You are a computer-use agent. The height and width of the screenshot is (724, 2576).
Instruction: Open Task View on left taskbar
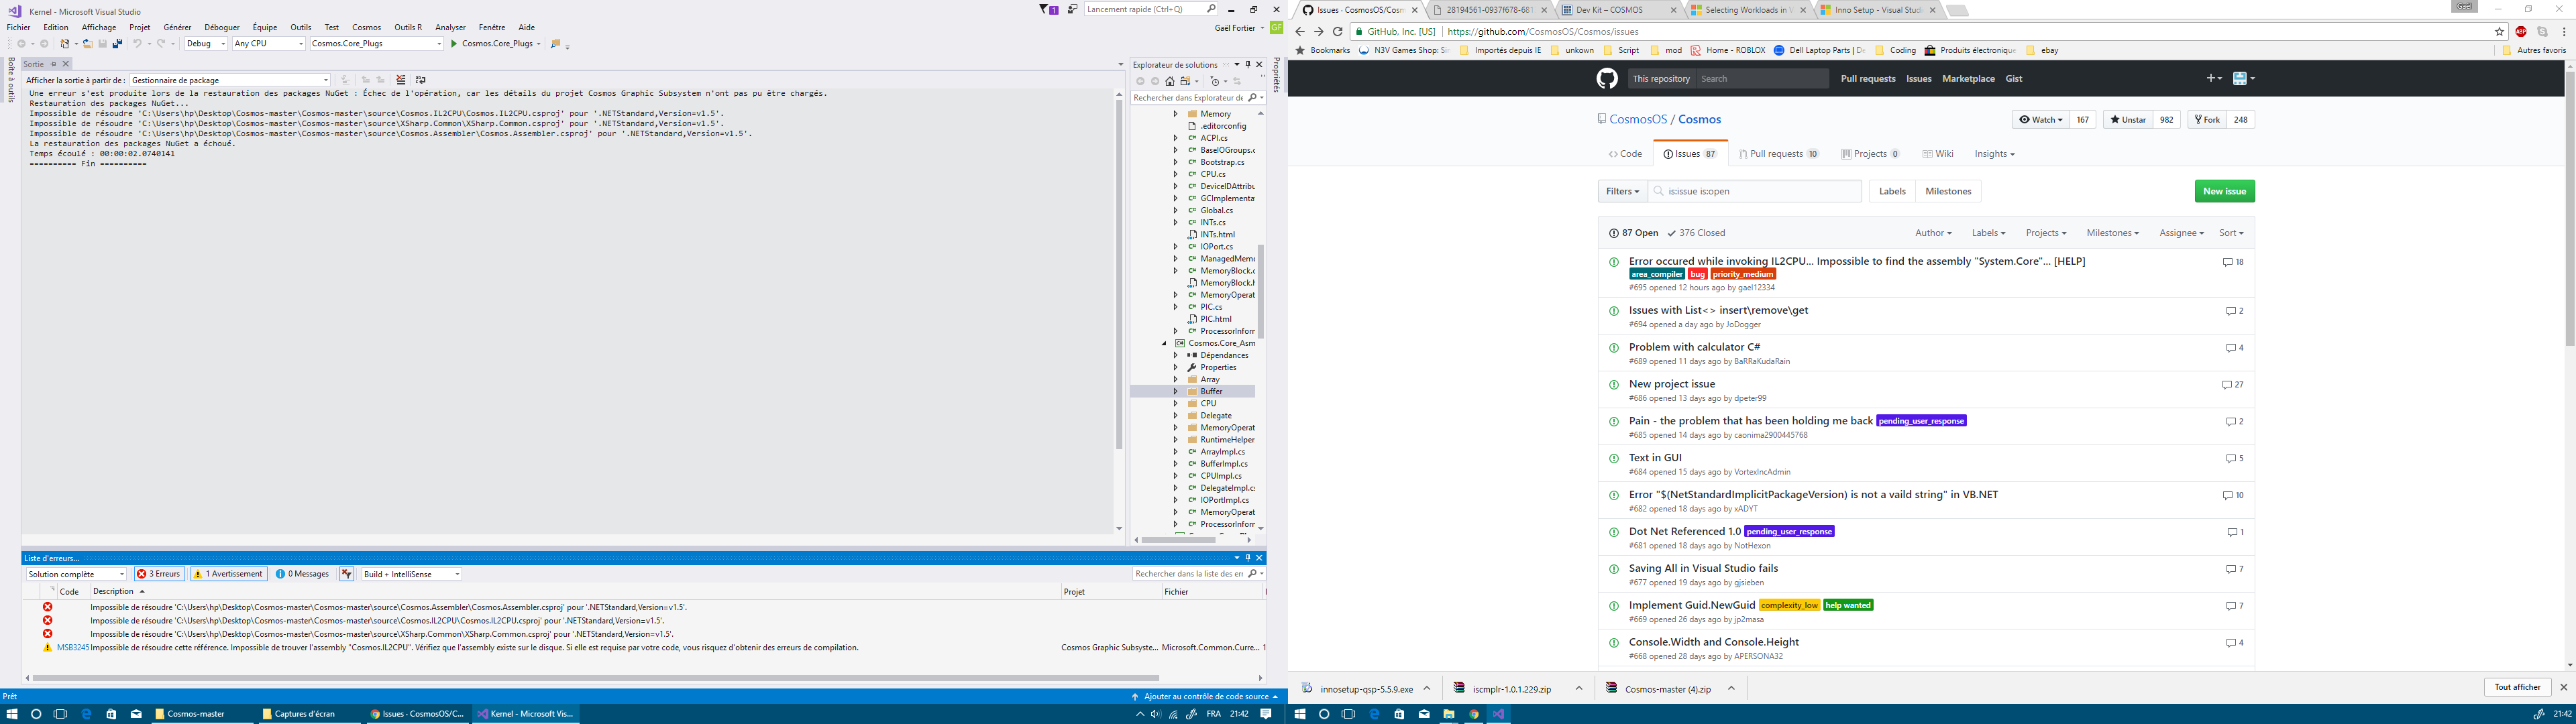click(x=60, y=714)
